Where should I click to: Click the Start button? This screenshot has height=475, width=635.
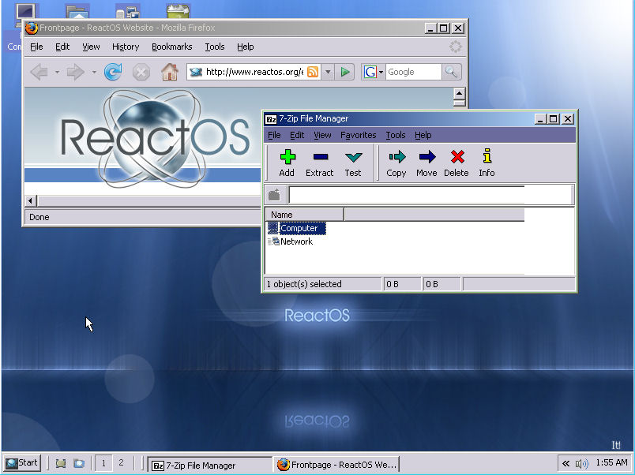(21, 463)
